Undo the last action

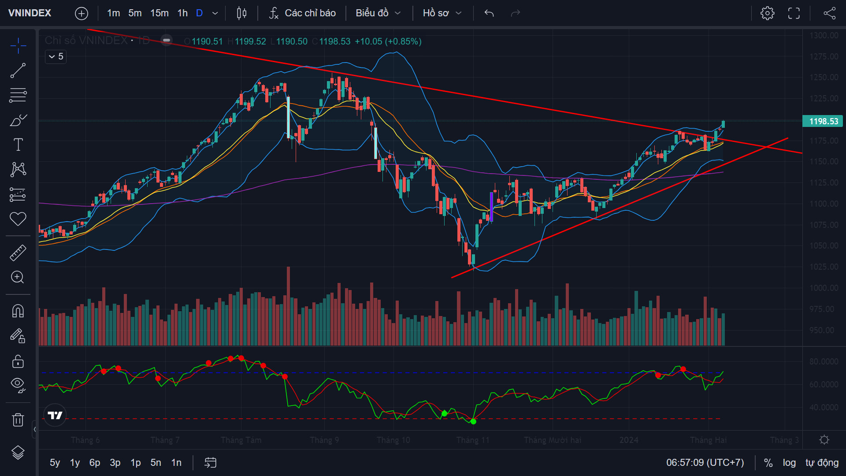coord(489,13)
